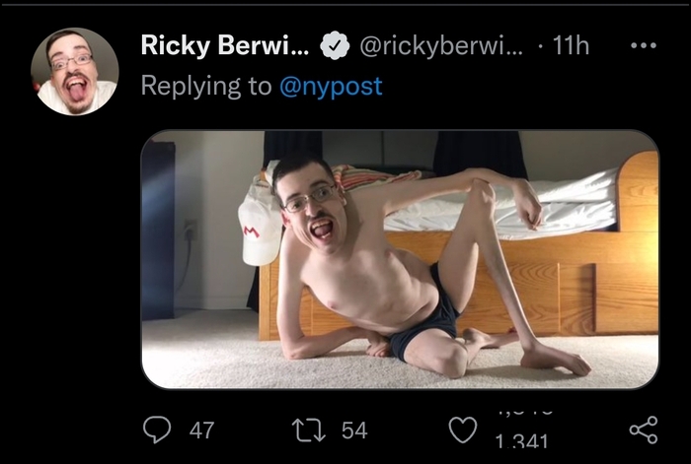
Task: Click the @rickyberwi... handle
Action: click(432, 45)
